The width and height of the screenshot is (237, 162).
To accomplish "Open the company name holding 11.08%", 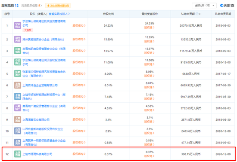I will coord(44,62).
